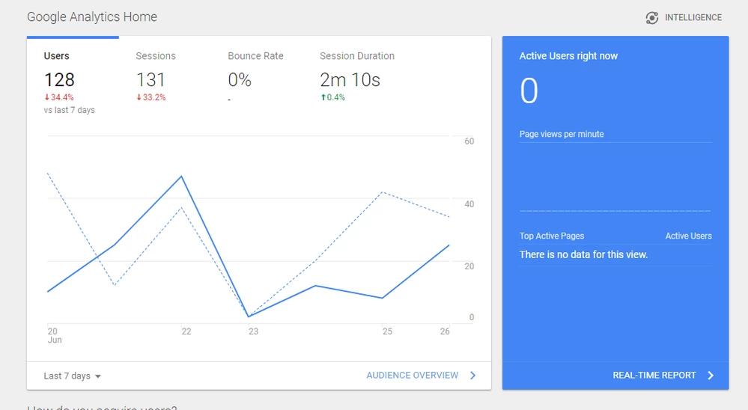Click the Users value 128
The image size is (748, 410).
pyautogui.click(x=59, y=79)
